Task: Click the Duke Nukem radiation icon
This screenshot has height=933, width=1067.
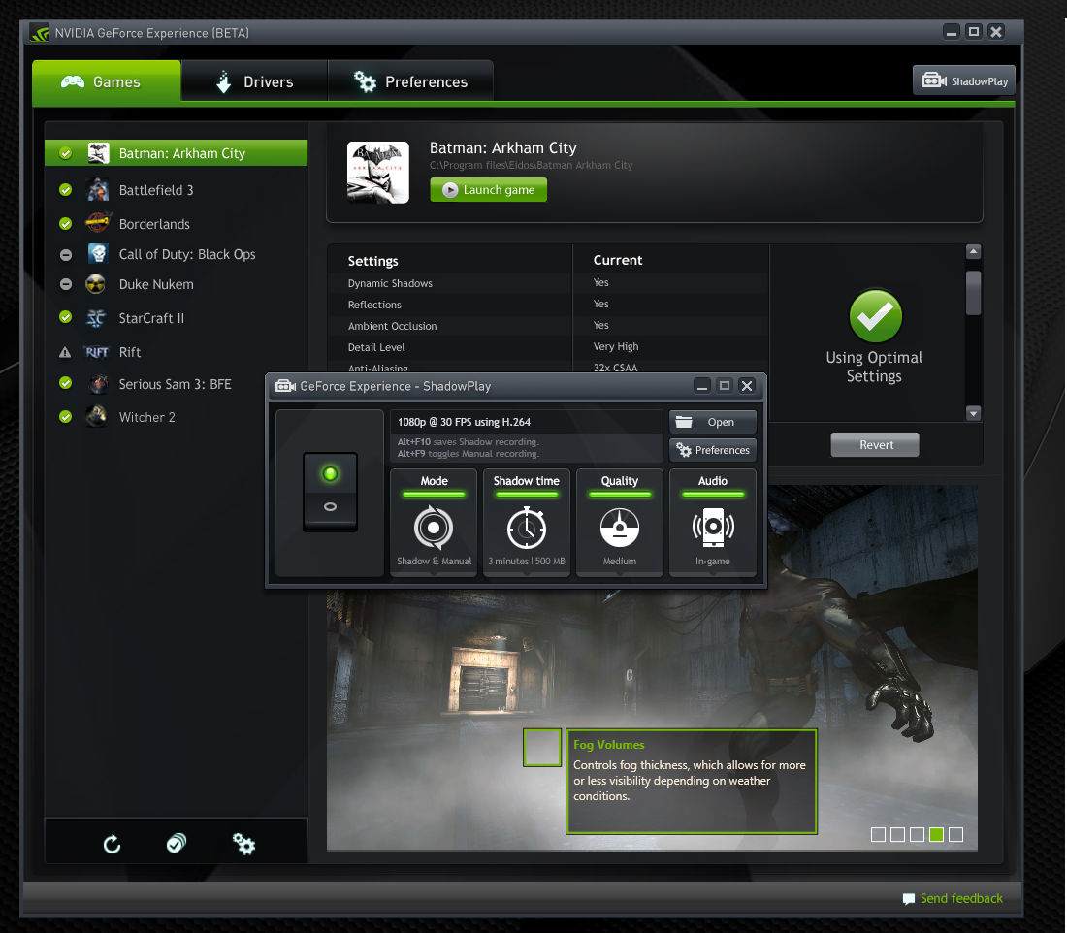Action: (96, 284)
